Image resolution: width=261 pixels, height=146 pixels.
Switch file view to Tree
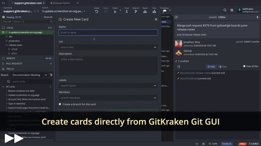(x=223, y=67)
